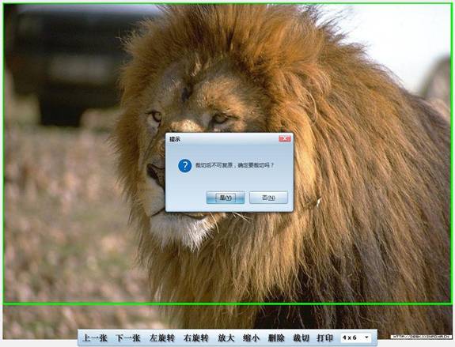The image size is (455, 347).
Task: Rotate the image right with 右旋转
Action: (196, 338)
